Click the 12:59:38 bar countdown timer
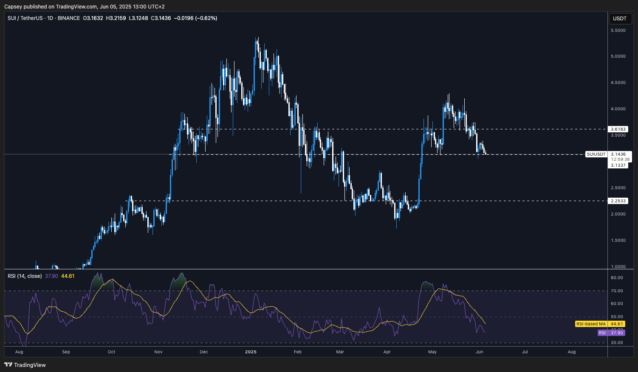 (x=620, y=159)
